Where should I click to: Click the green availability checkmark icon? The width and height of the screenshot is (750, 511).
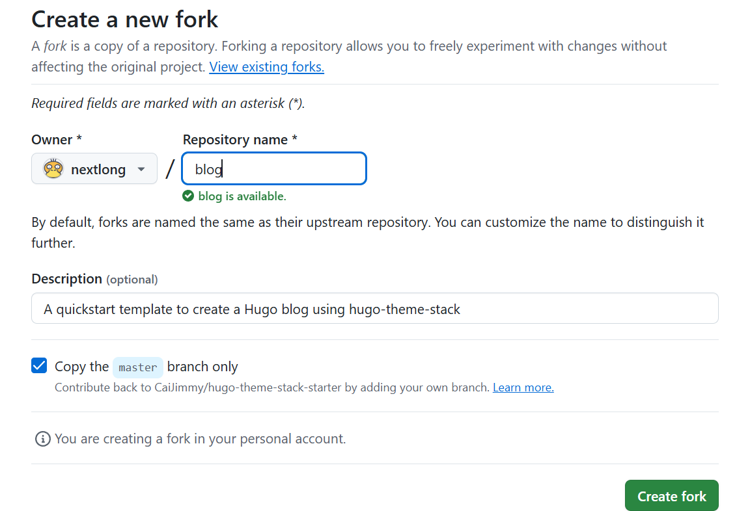[x=188, y=196]
